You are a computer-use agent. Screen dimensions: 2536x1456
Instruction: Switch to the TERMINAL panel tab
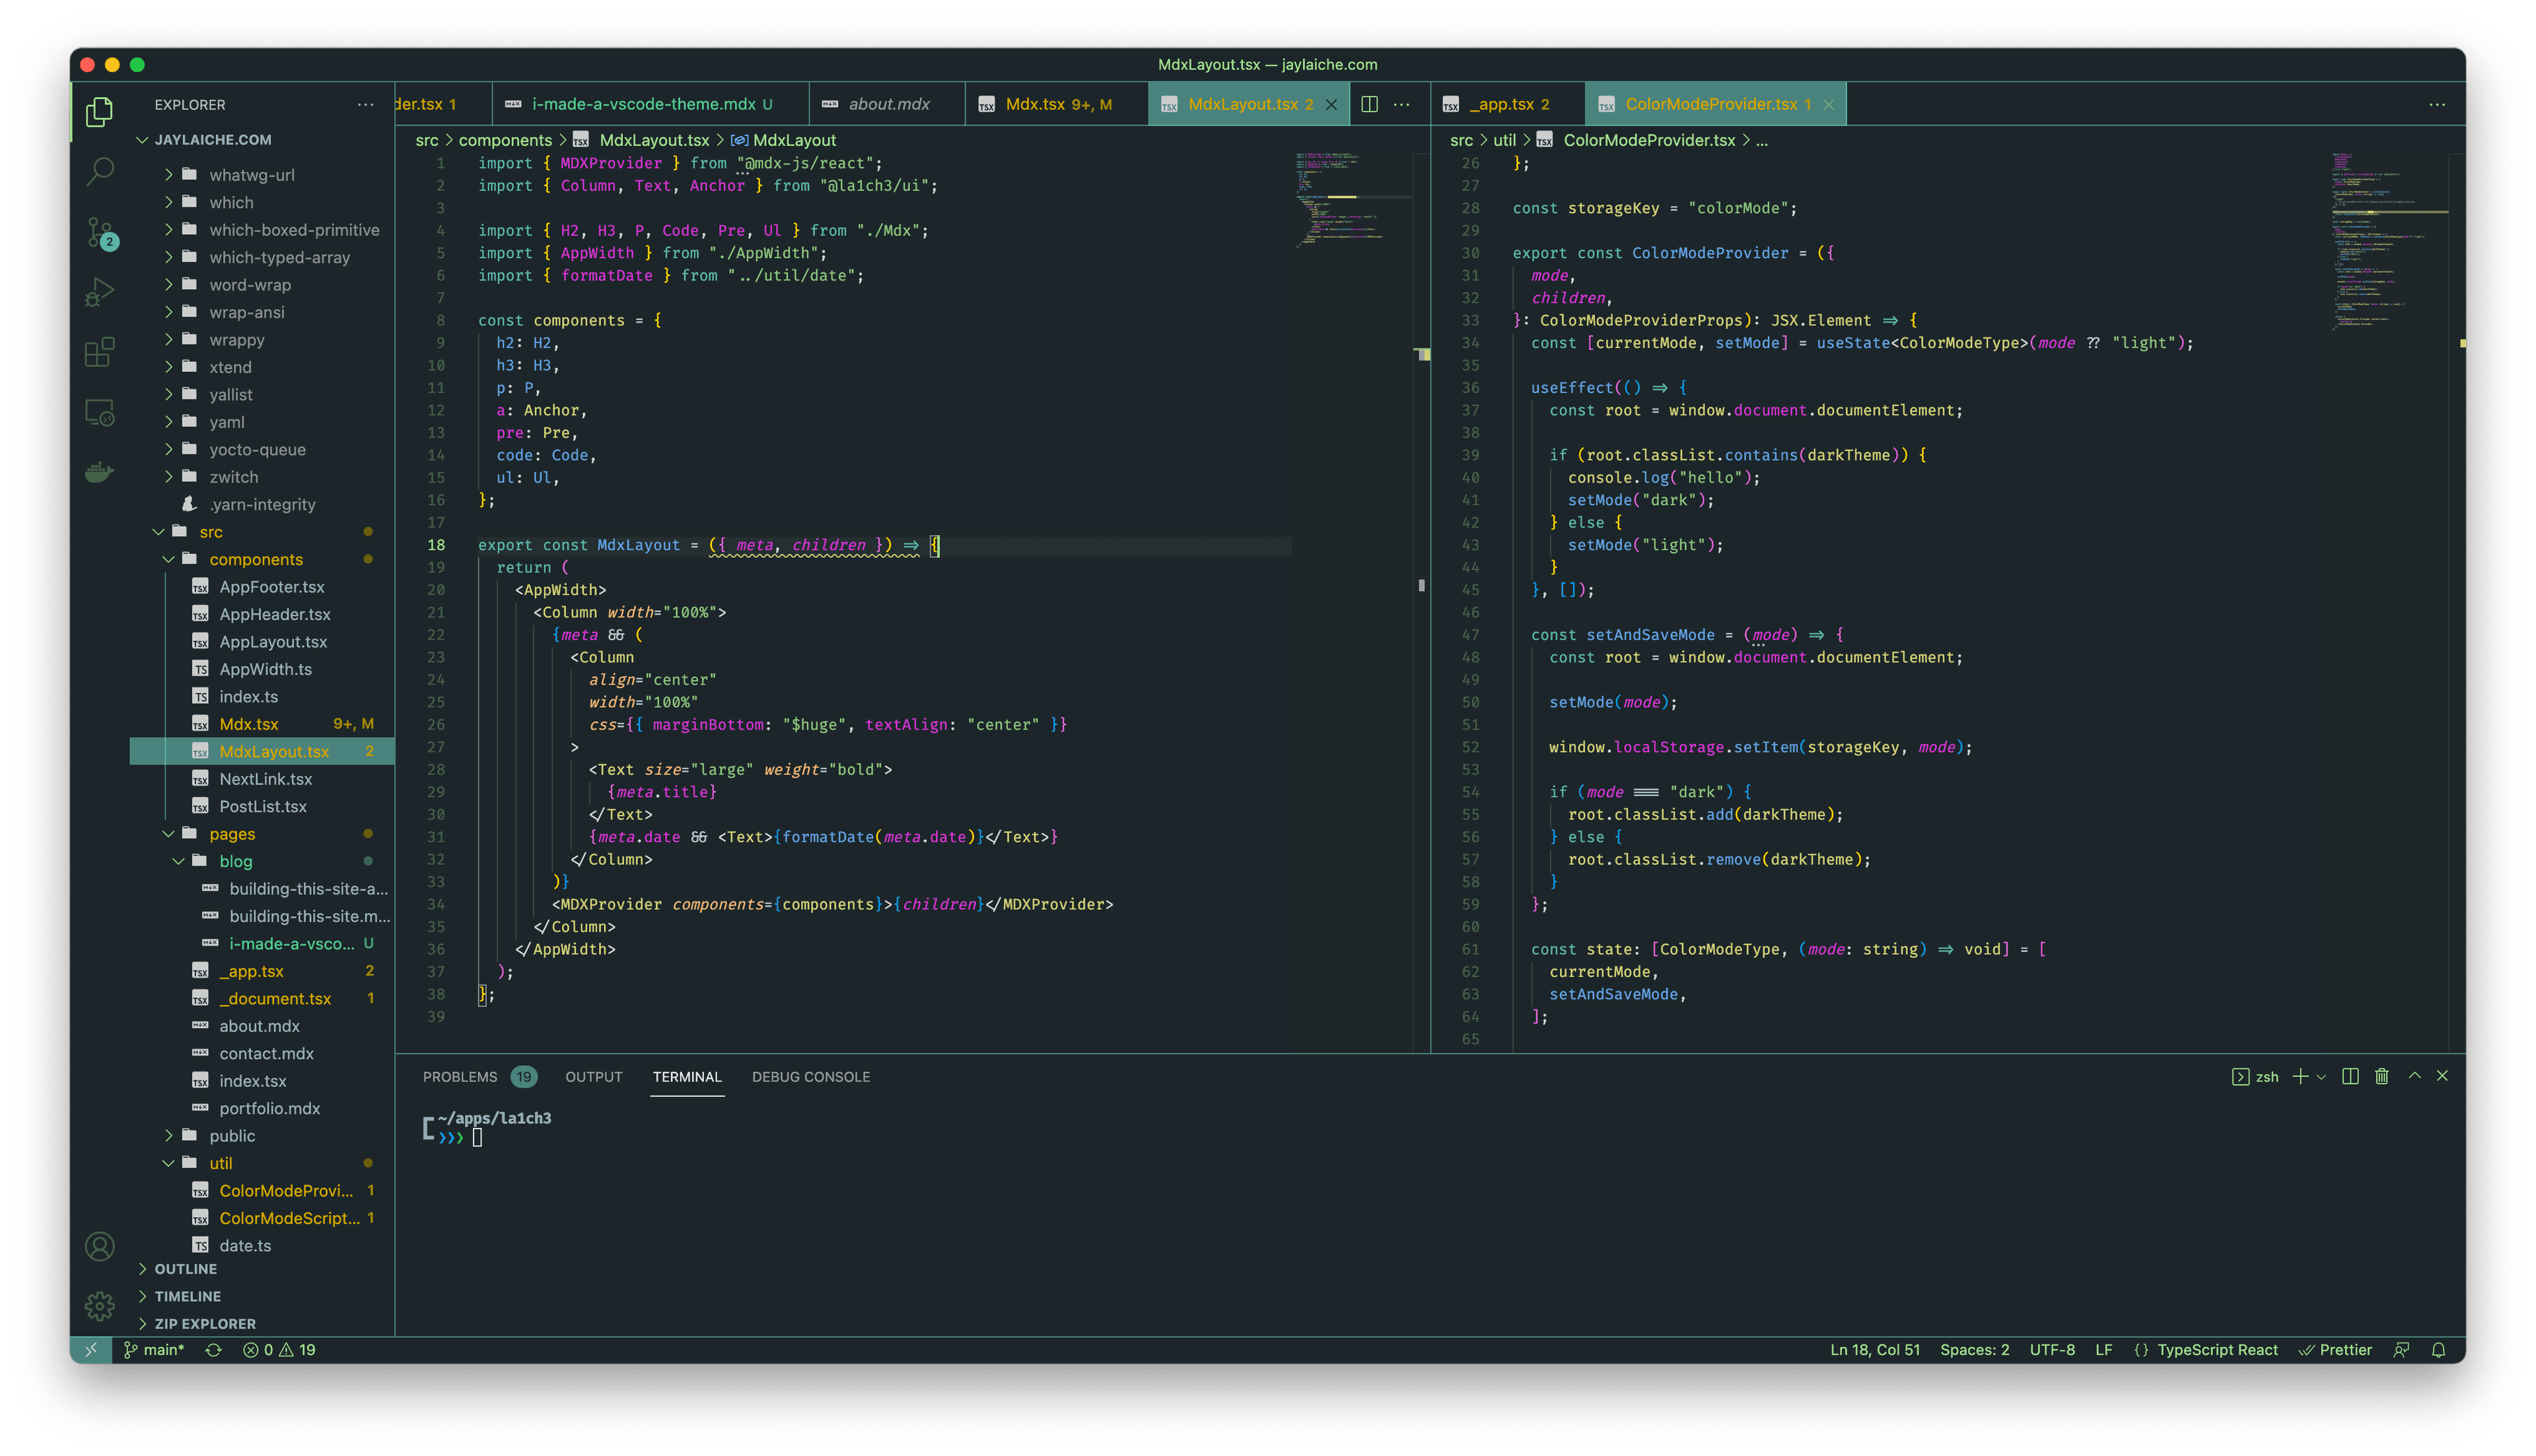point(687,1076)
